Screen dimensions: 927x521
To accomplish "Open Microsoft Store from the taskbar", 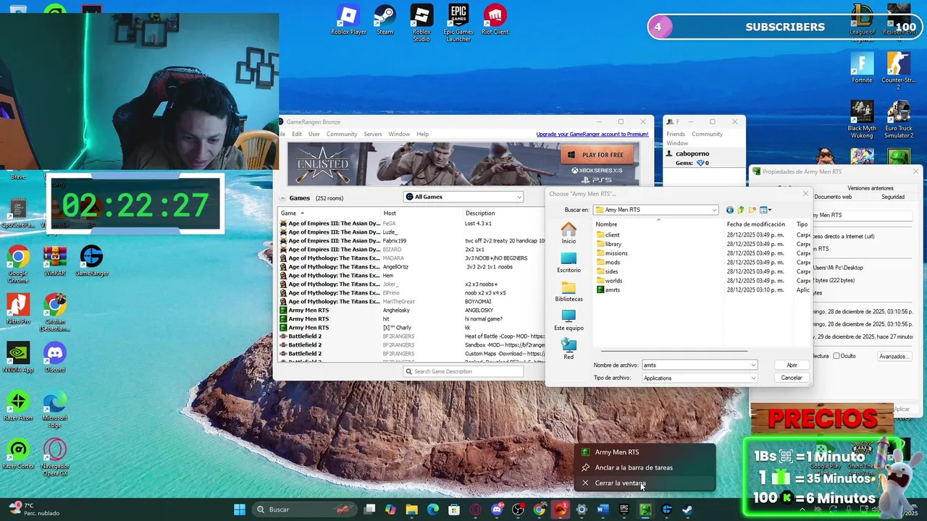I will point(454,509).
